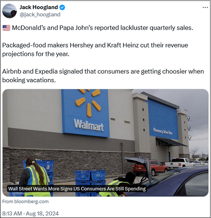211x218 pixels.
Task: Open the 8:13 AM Aug 18 timestamp
Action: pos(31,213)
